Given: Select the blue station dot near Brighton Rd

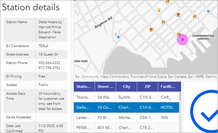Looking at the screenshot, I should tap(118, 37).
